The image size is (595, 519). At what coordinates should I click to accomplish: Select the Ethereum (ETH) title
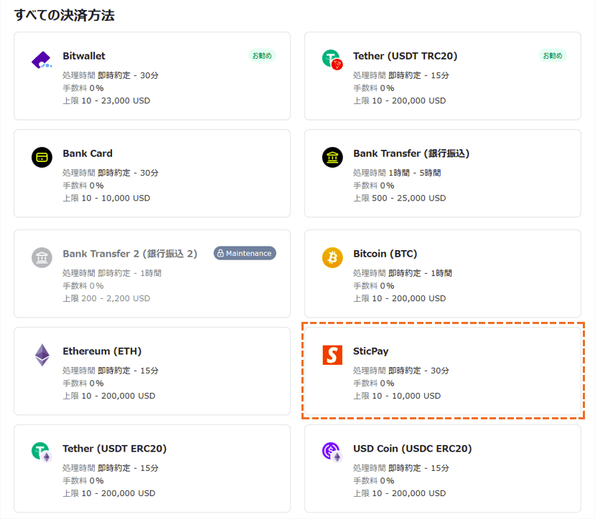click(102, 351)
